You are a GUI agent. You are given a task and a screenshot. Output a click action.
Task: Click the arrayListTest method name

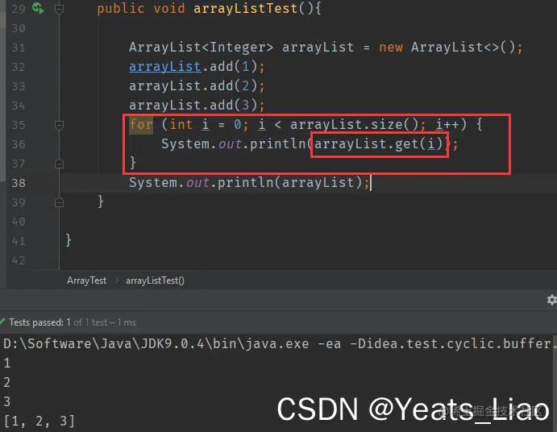click(246, 8)
